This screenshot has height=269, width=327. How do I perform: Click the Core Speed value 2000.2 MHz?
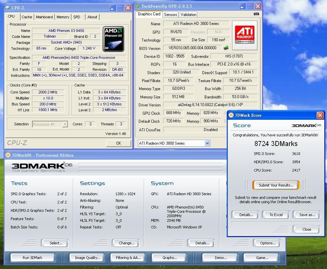pyautogui.click(x=48, y=92)
